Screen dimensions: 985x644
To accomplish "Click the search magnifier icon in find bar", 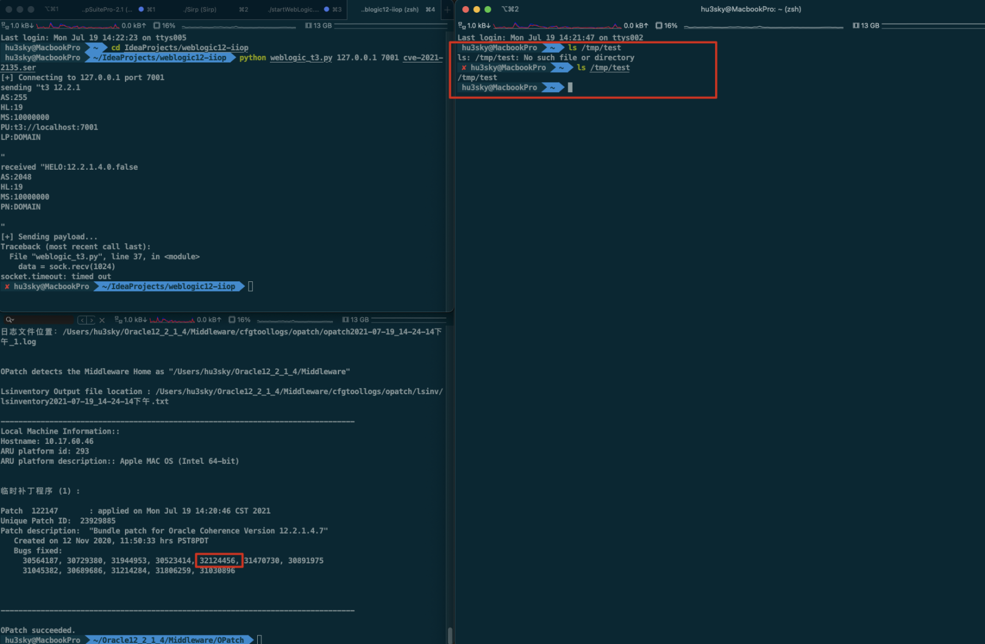I will click(x=10, y=320).
